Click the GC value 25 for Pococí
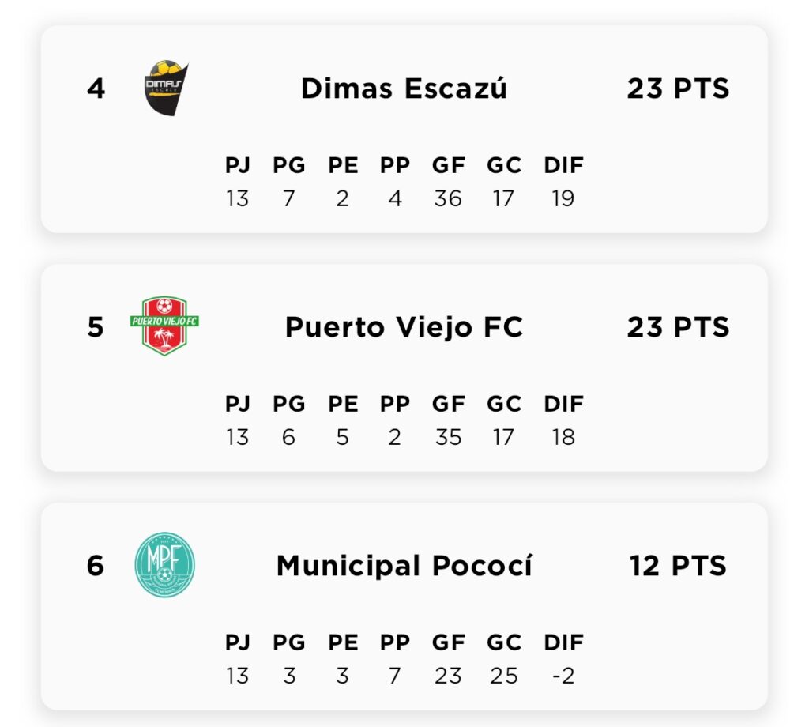 503,676
